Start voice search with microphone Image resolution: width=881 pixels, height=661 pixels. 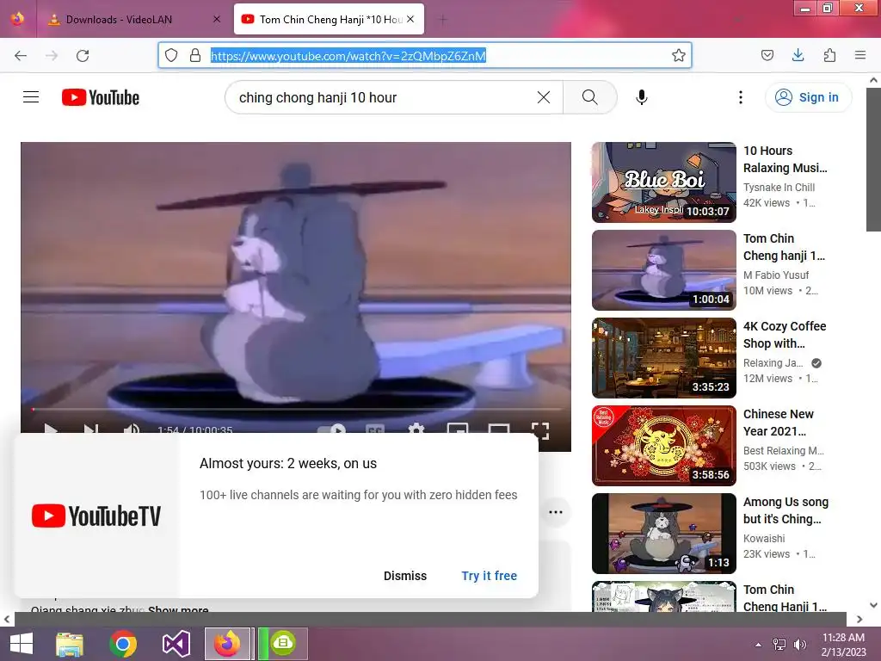[x=641, y=97]
